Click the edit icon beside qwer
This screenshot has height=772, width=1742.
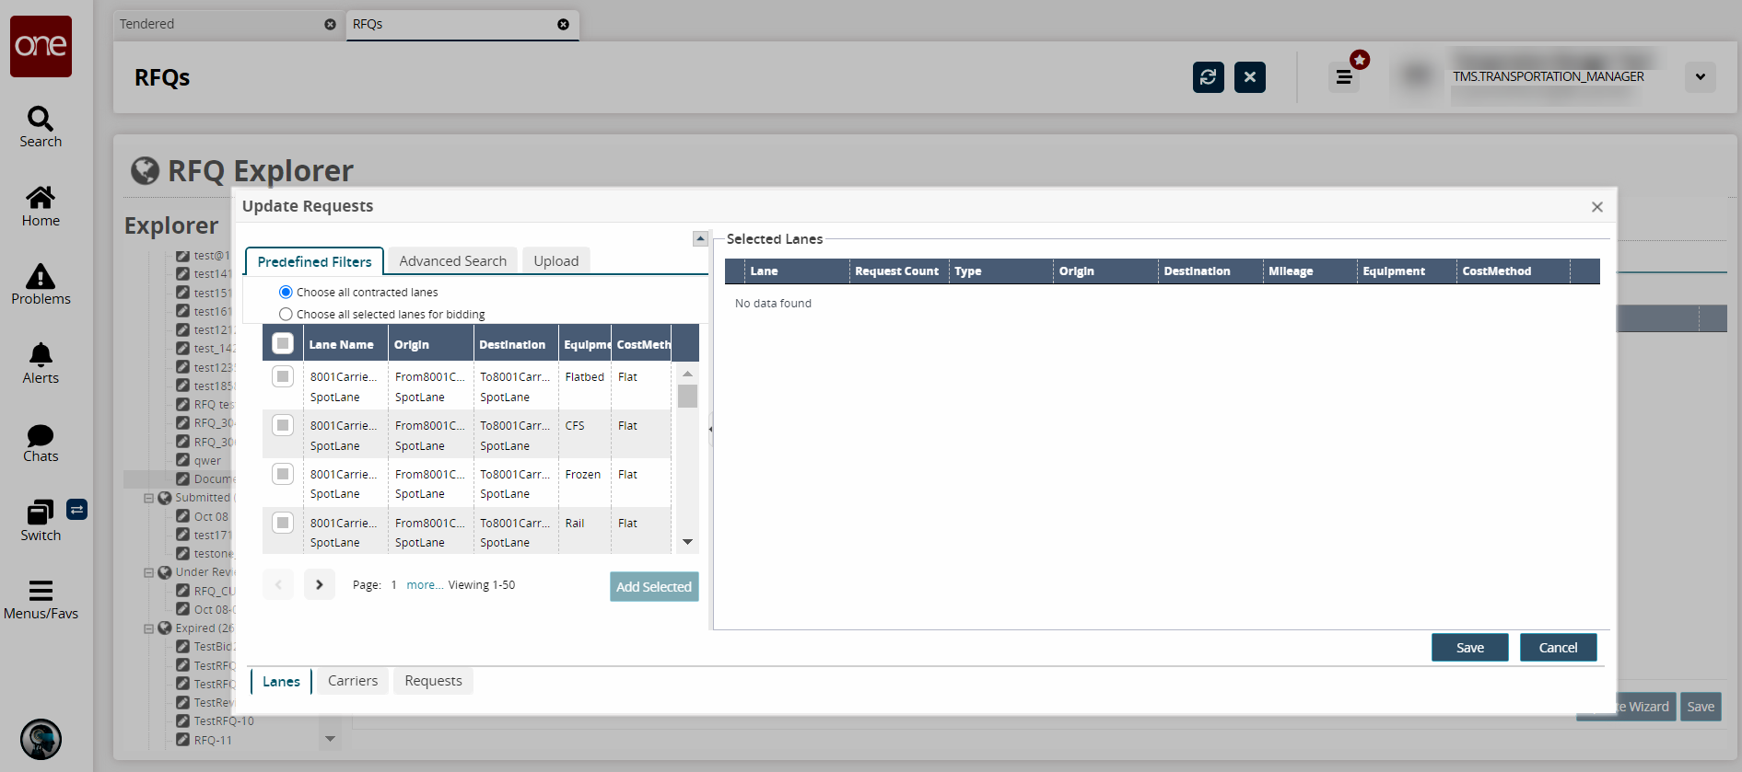tap(183, 460)
